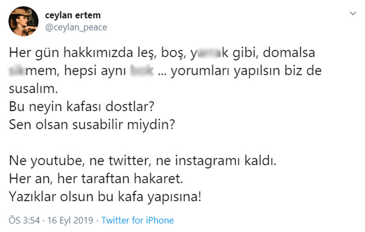This screenshot has height=232, width=365.
Task: Select 'Her an, her taraftan hakaret.' line
Action: tap(96, 179)
